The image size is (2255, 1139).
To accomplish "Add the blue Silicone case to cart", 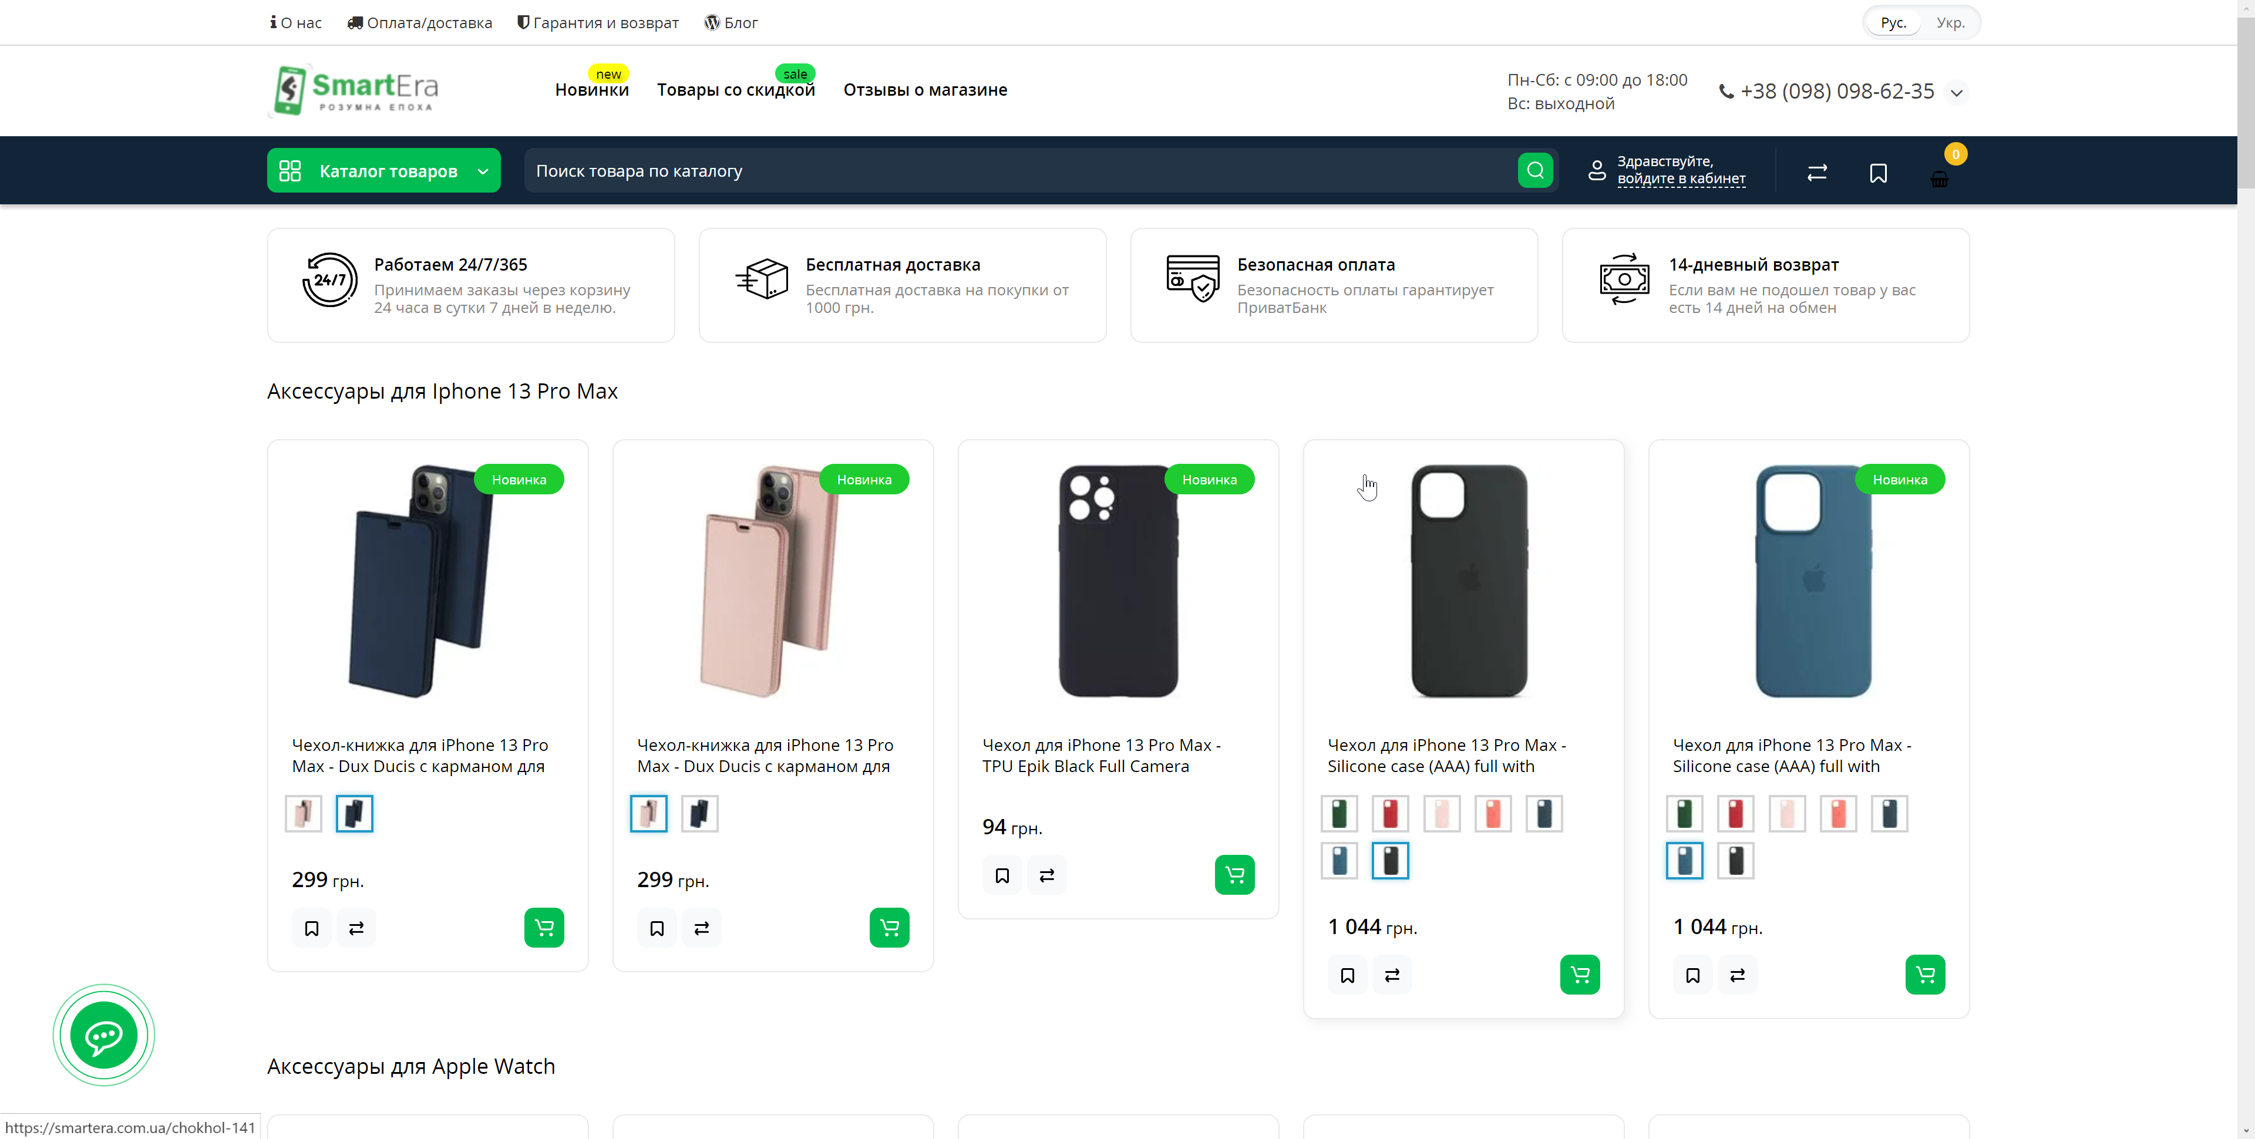I will (1925, 975).
